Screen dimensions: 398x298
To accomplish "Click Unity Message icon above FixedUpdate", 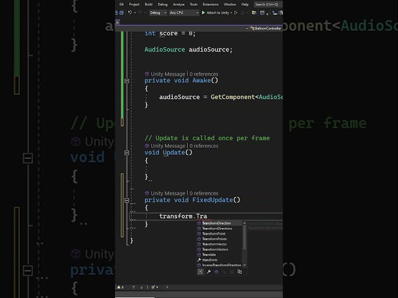I will click(147, 193).
